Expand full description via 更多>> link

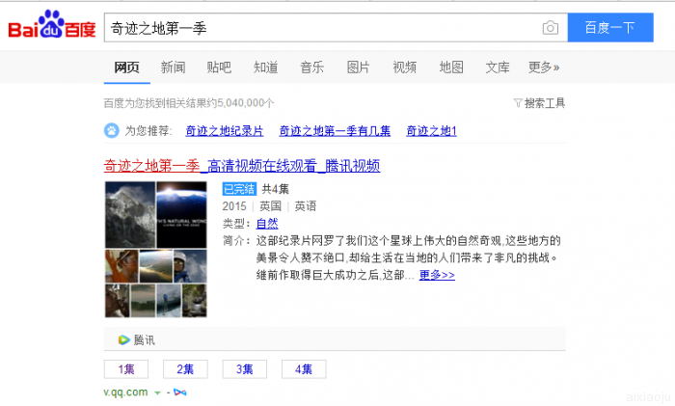pyautogui.click(x=437, y=275)
